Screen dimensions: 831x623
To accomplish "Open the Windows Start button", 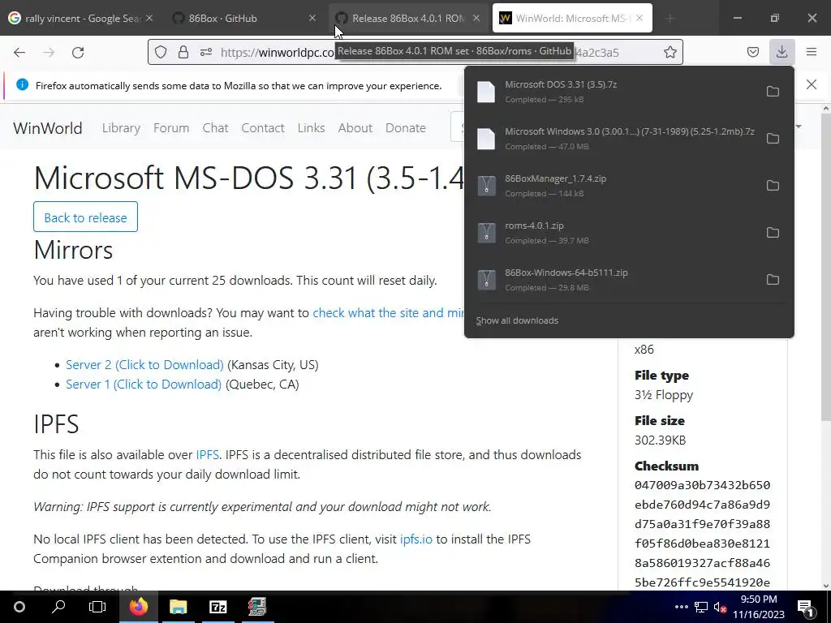I will pos(19,607).
